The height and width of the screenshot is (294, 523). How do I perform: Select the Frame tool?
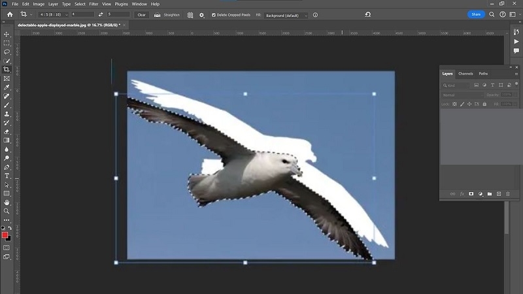(7, 78)
